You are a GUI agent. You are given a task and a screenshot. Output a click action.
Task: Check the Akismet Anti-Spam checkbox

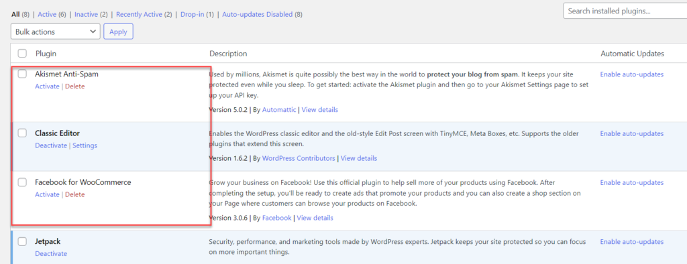pos(22,74)
